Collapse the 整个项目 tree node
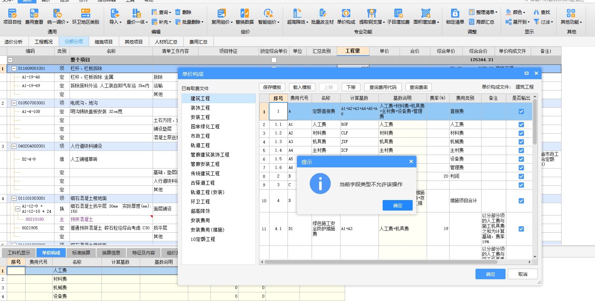The image size is (595, 301). click(11, 60)
